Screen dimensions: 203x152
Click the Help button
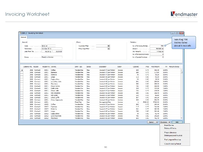177,122
